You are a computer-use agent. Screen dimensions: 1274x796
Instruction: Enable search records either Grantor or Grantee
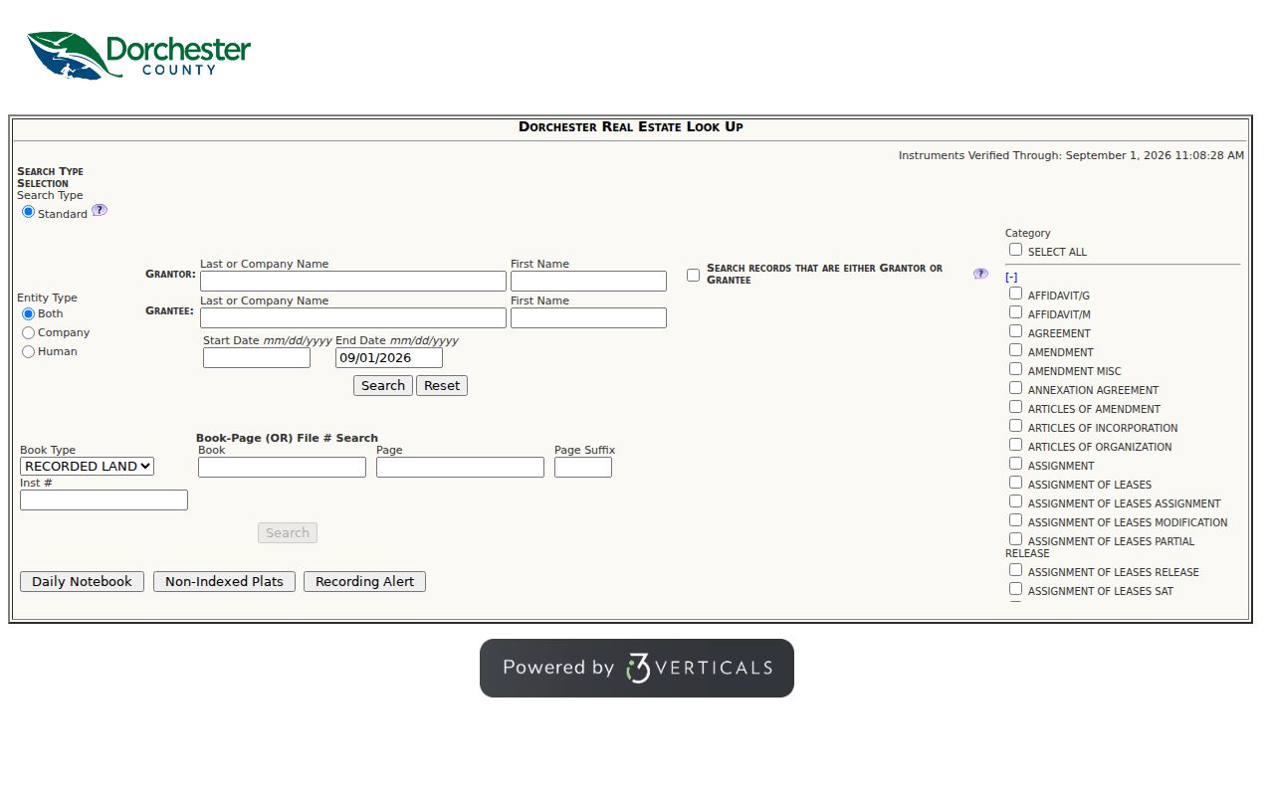[x=693, y=275]
